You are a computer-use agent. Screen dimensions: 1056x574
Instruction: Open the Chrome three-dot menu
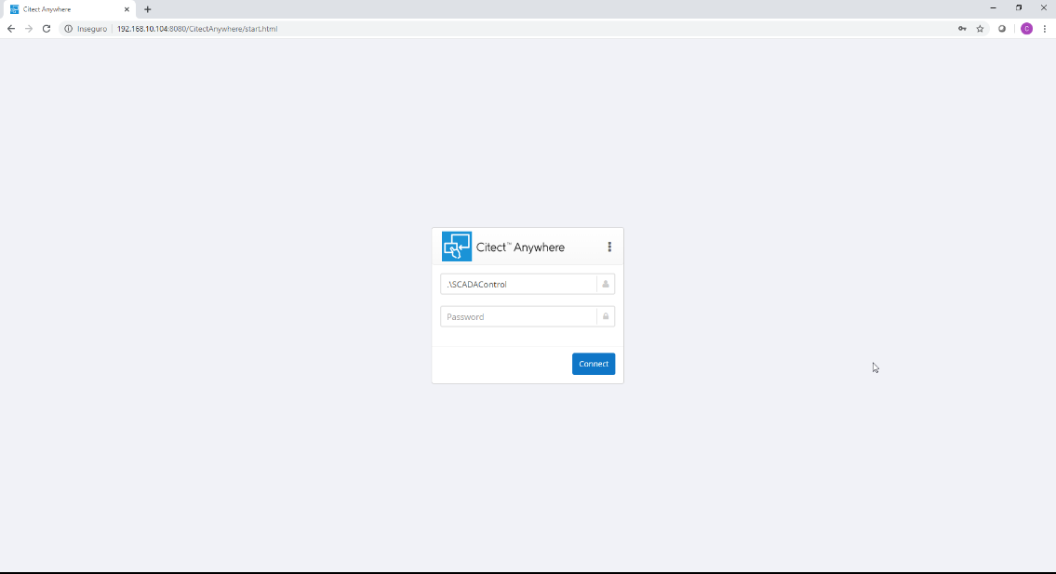pyautogui.click(x=1045, y=29)
